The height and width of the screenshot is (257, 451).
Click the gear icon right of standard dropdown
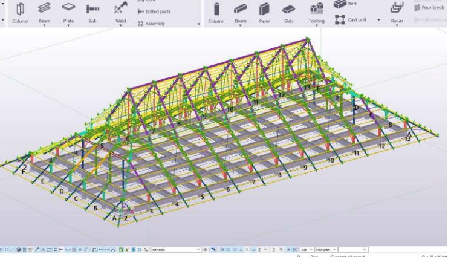click(x=205, y=250)
